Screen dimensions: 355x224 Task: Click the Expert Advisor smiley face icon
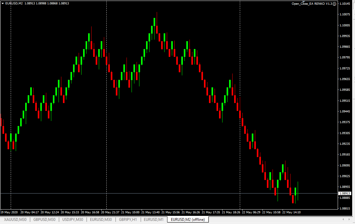pyautogui.click(x=334, y=4)
